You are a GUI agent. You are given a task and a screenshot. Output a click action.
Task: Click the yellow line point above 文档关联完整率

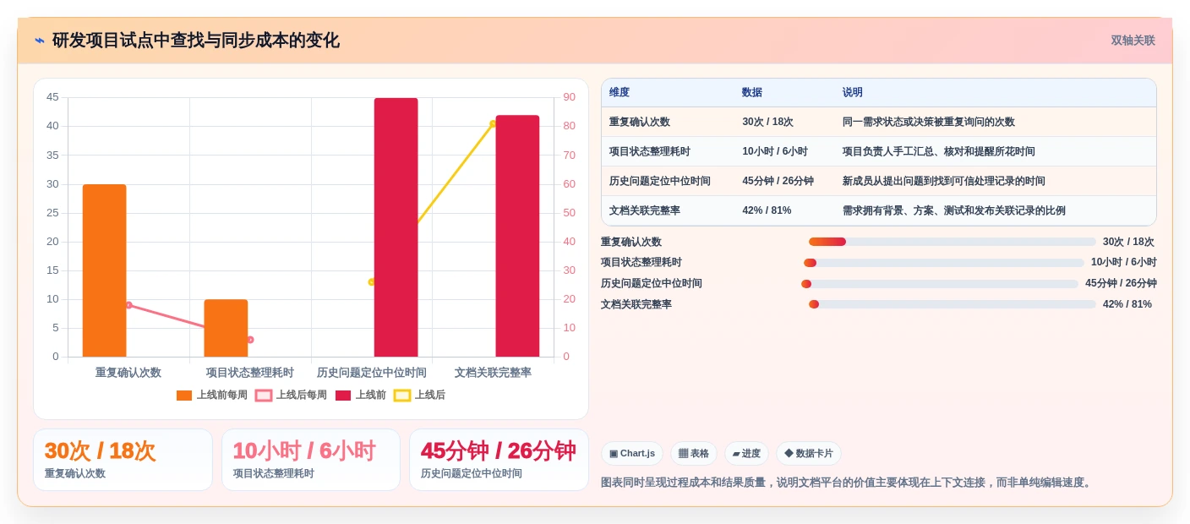[x=493, y=123]
